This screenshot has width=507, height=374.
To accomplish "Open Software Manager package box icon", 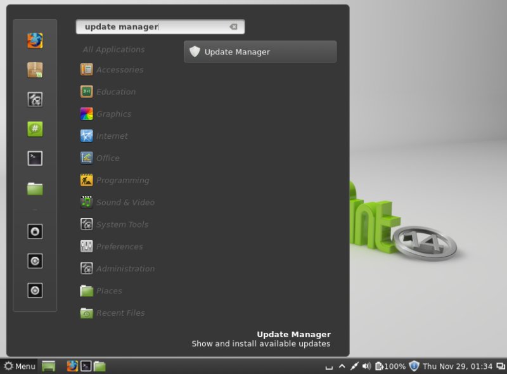I will point(35,70).
